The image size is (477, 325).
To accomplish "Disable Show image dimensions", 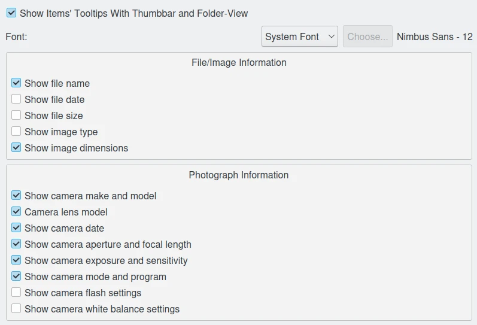I will point(16,148).
